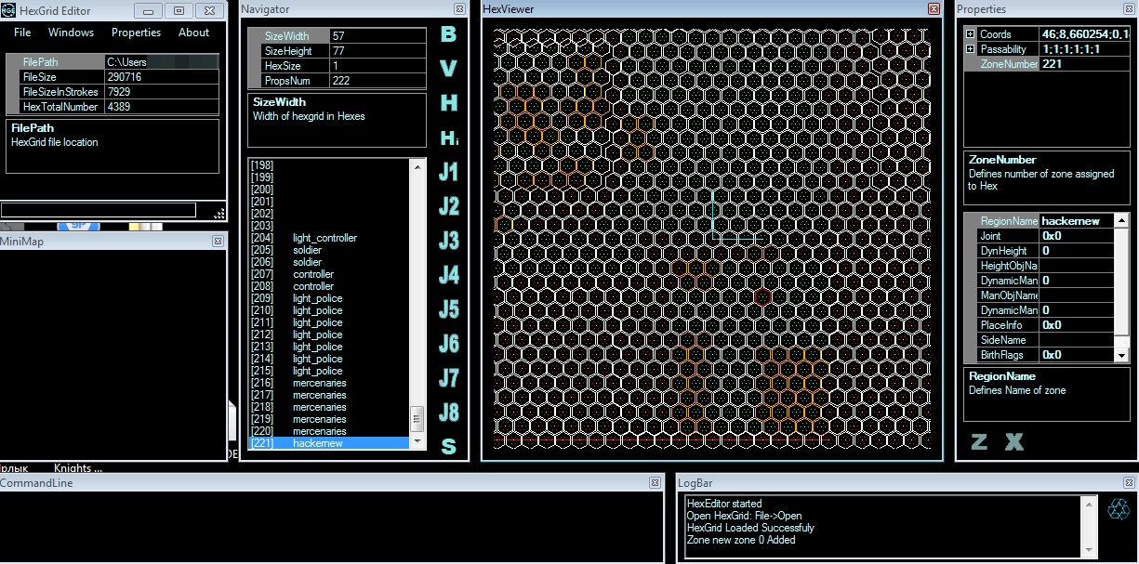The width and height of the screenshot is (1139, 564).
Task: Select list entry 216 mercenaries
Action: tap(329, 383)
